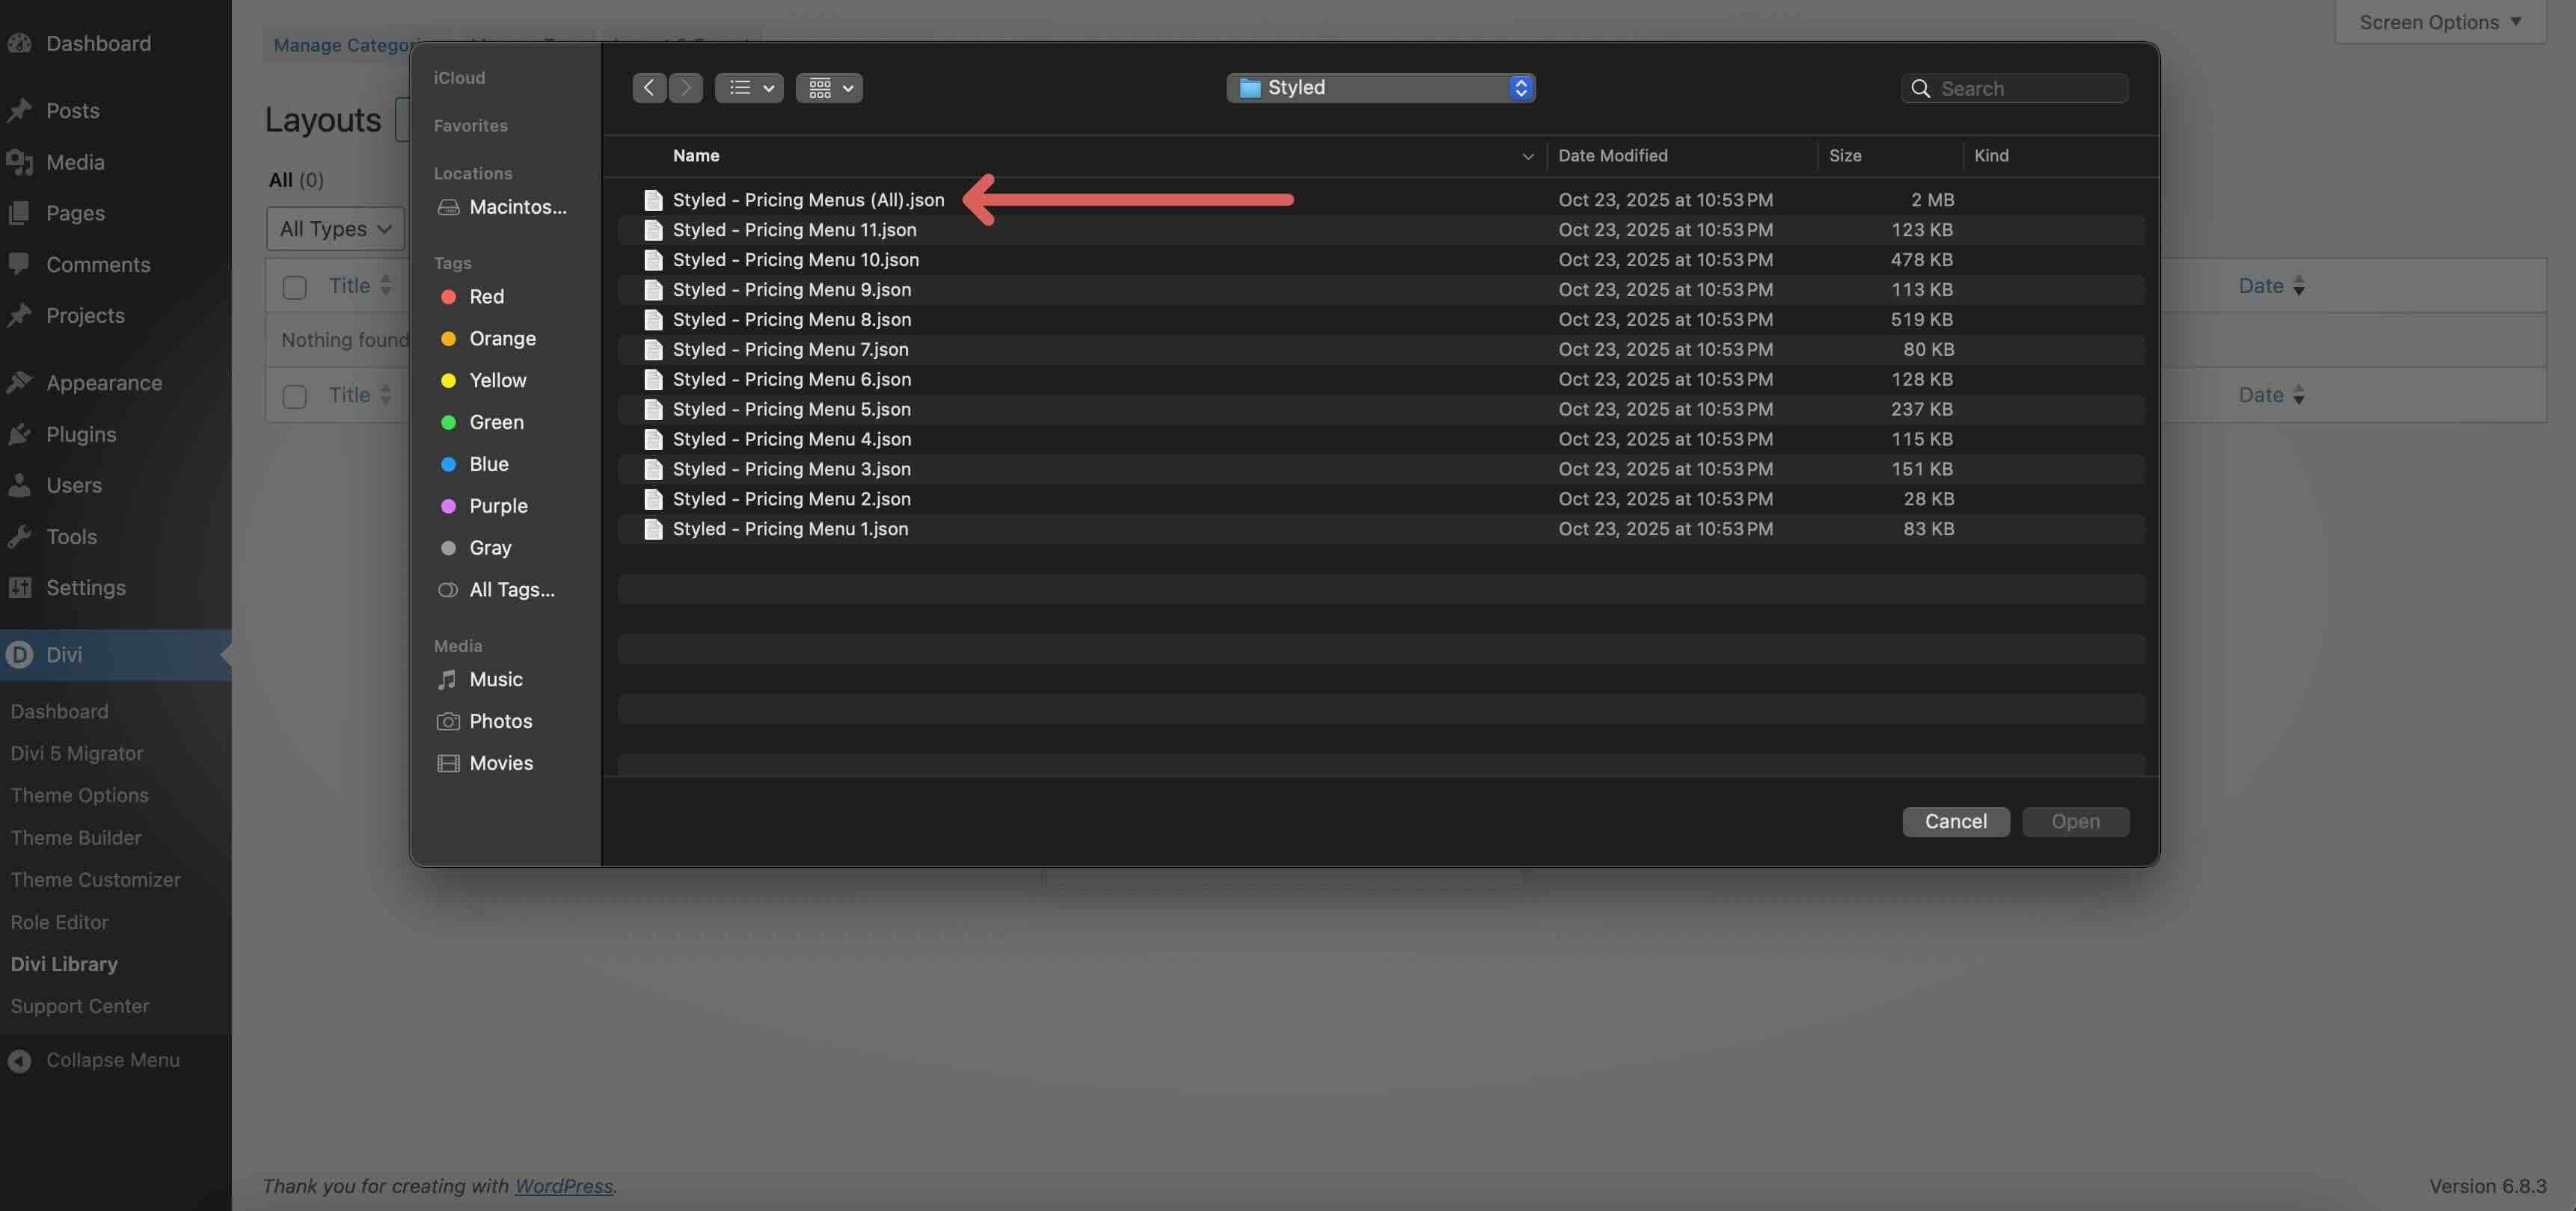Select Styled - Pricing Menus (All).json file
2576x1211 pixels.
coord(807,200)
